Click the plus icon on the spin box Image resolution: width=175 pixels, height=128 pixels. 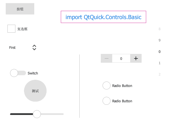tap(136, 58)
